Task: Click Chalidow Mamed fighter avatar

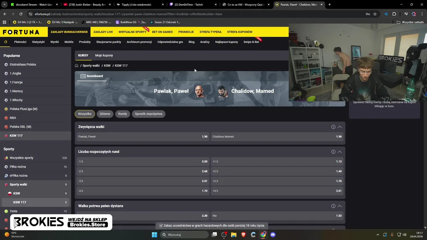Action: pos(223,91)
